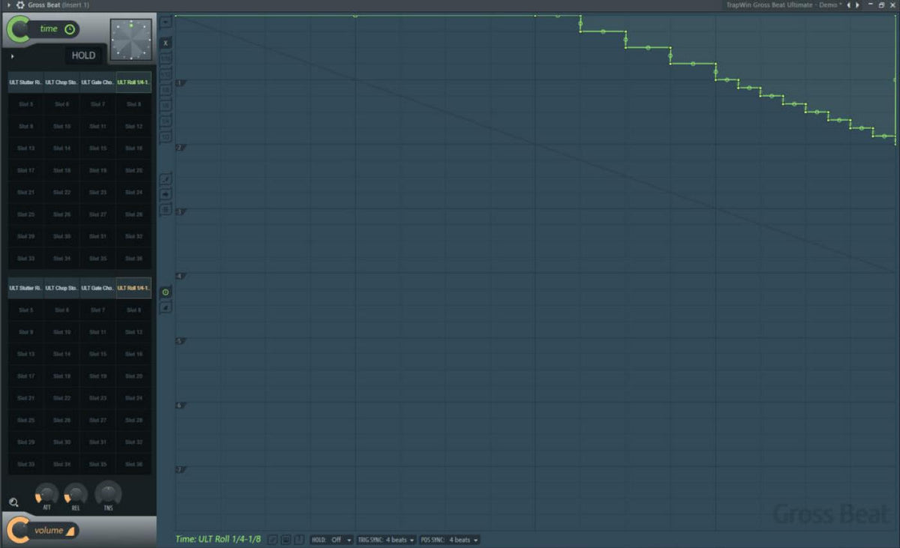Click the green clock icon in editor sidebar

166,292
